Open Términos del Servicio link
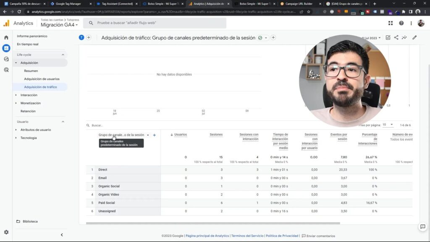Screen dimensions: 430x242 [x=247, y=236]
